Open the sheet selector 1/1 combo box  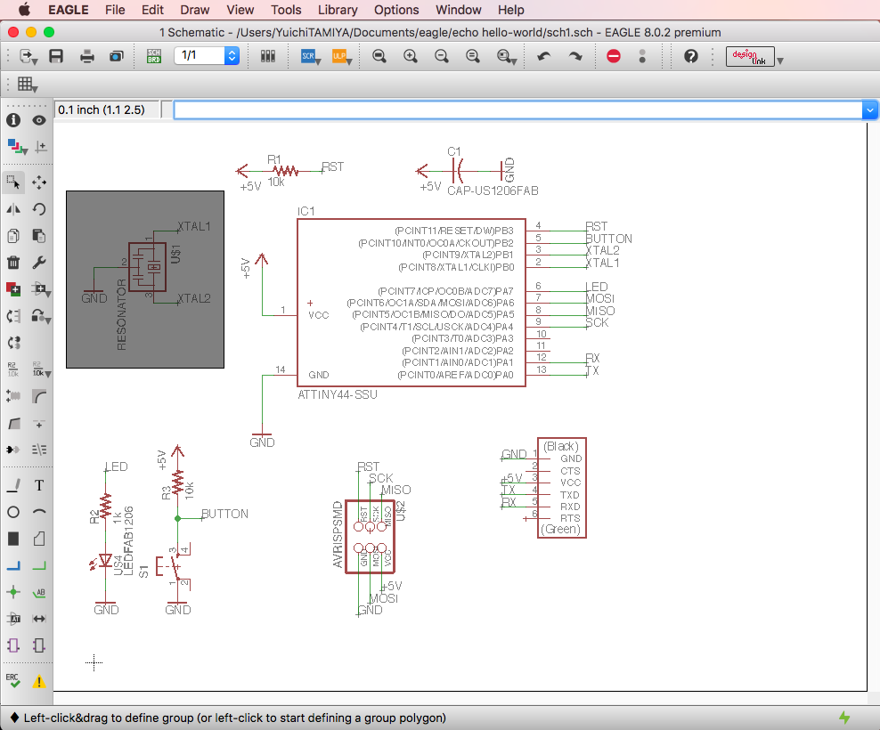tap(208, 55)
